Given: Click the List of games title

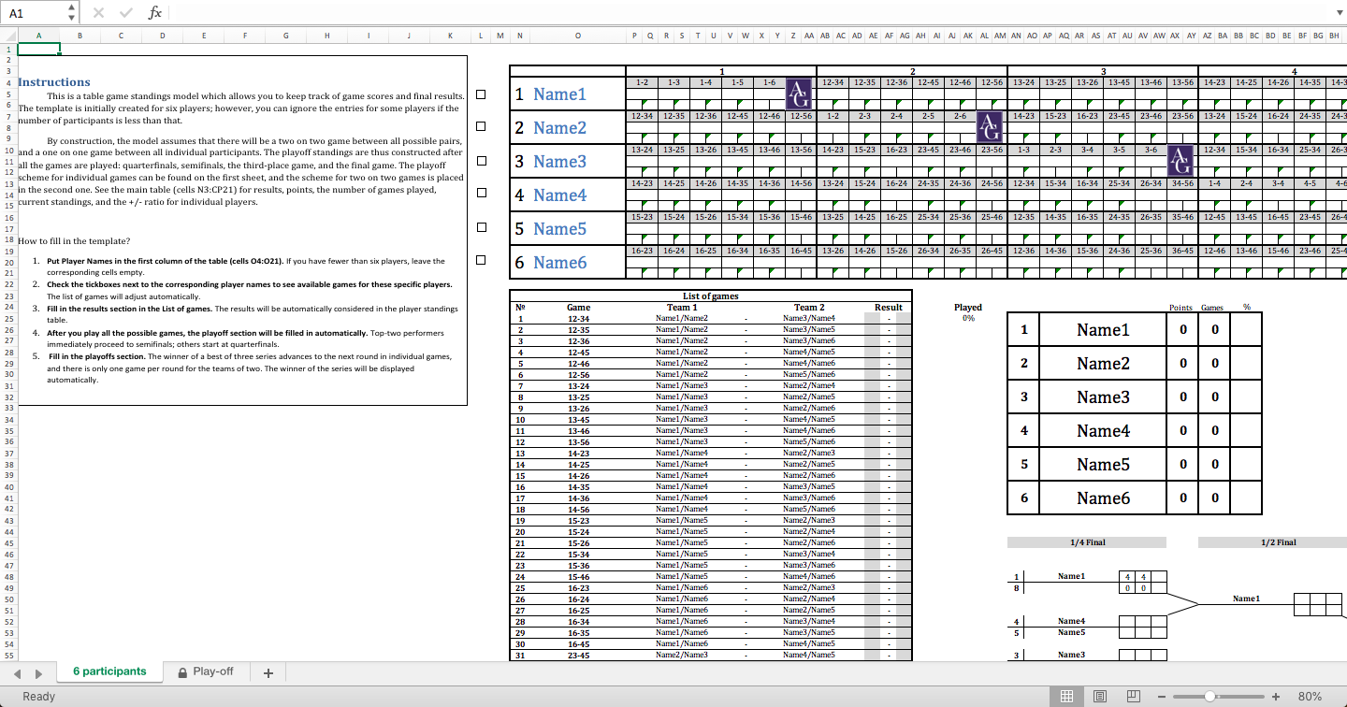Looking at the screenshot, I should (x=711, y=296).
